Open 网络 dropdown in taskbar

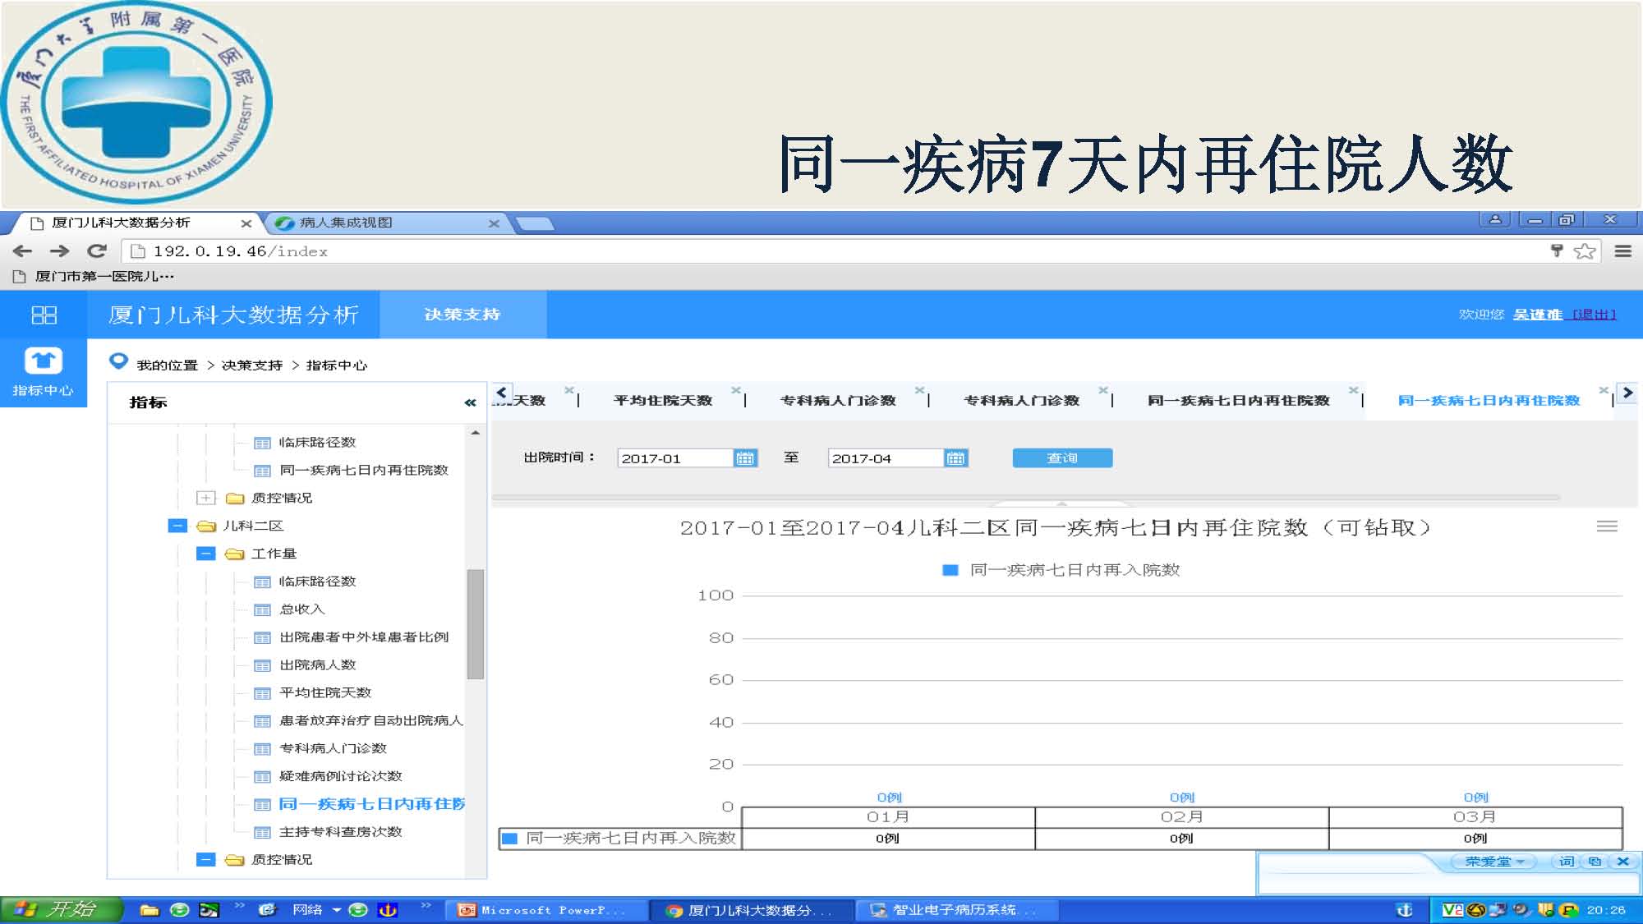336,910
